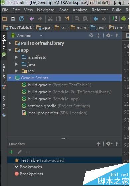This screenshot has width=130, height=186.
Task: Click Collapse All in Project panel
Action: point(98,35)
